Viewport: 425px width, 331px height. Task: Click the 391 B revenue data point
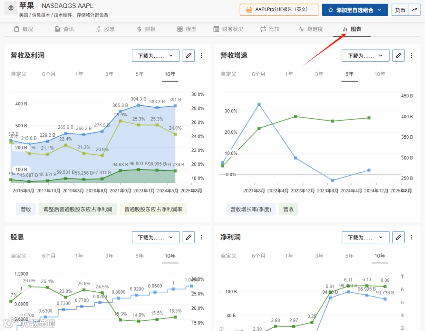(x=175, y=106)
